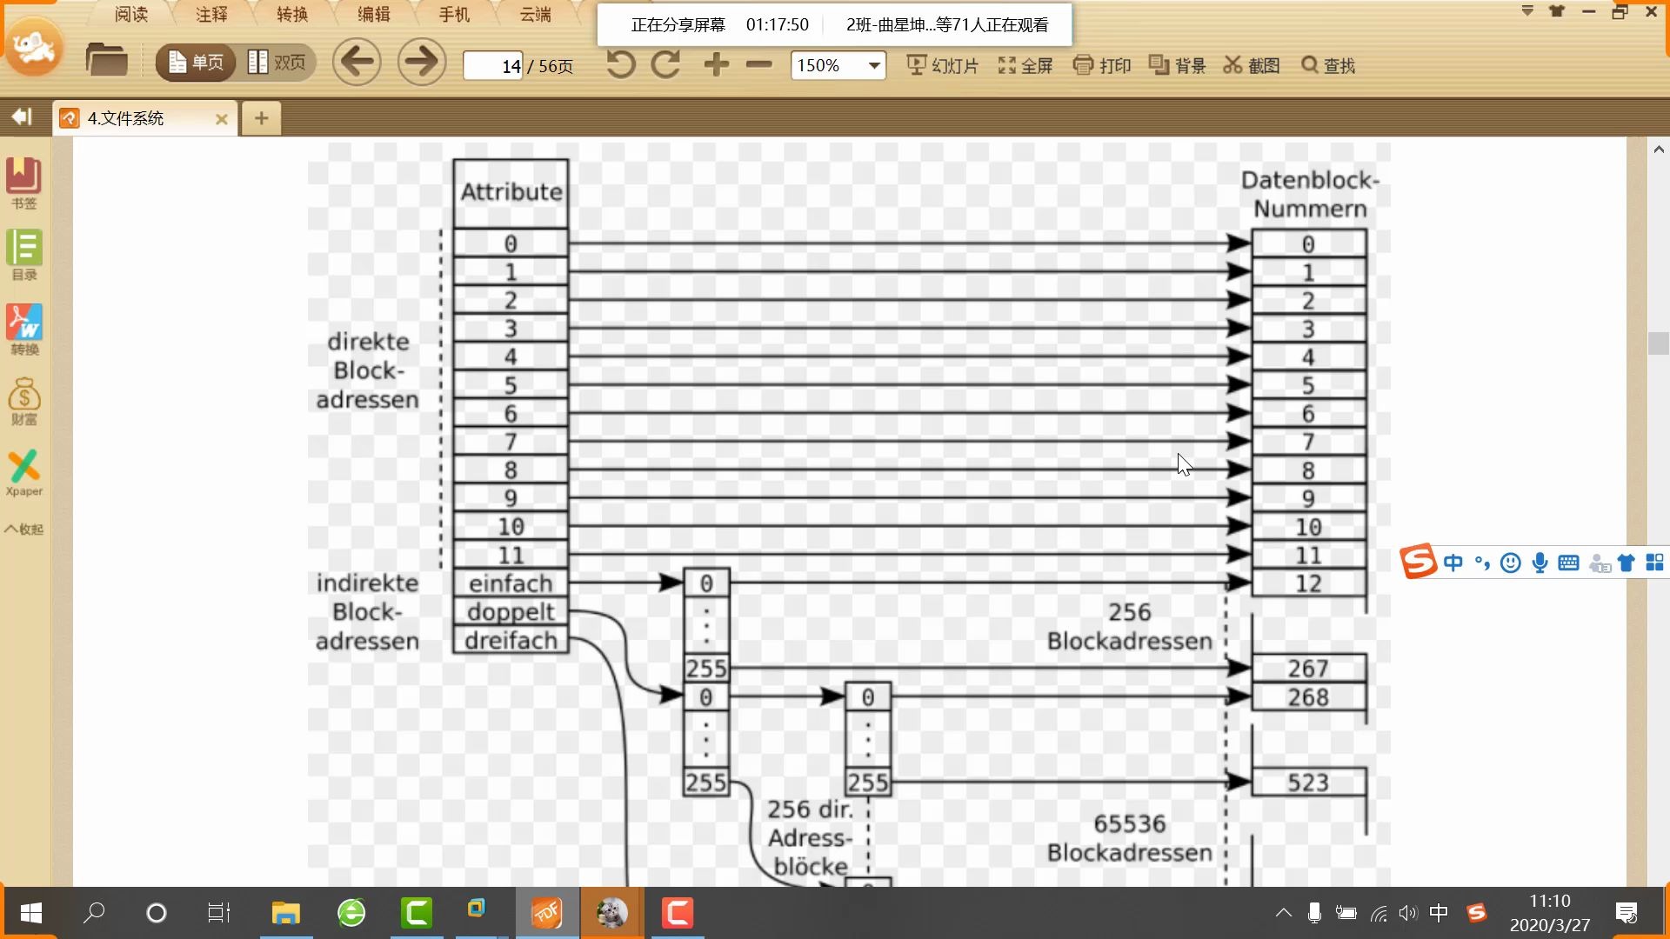Collapse the sidebar using 收起

click(24, 529)
